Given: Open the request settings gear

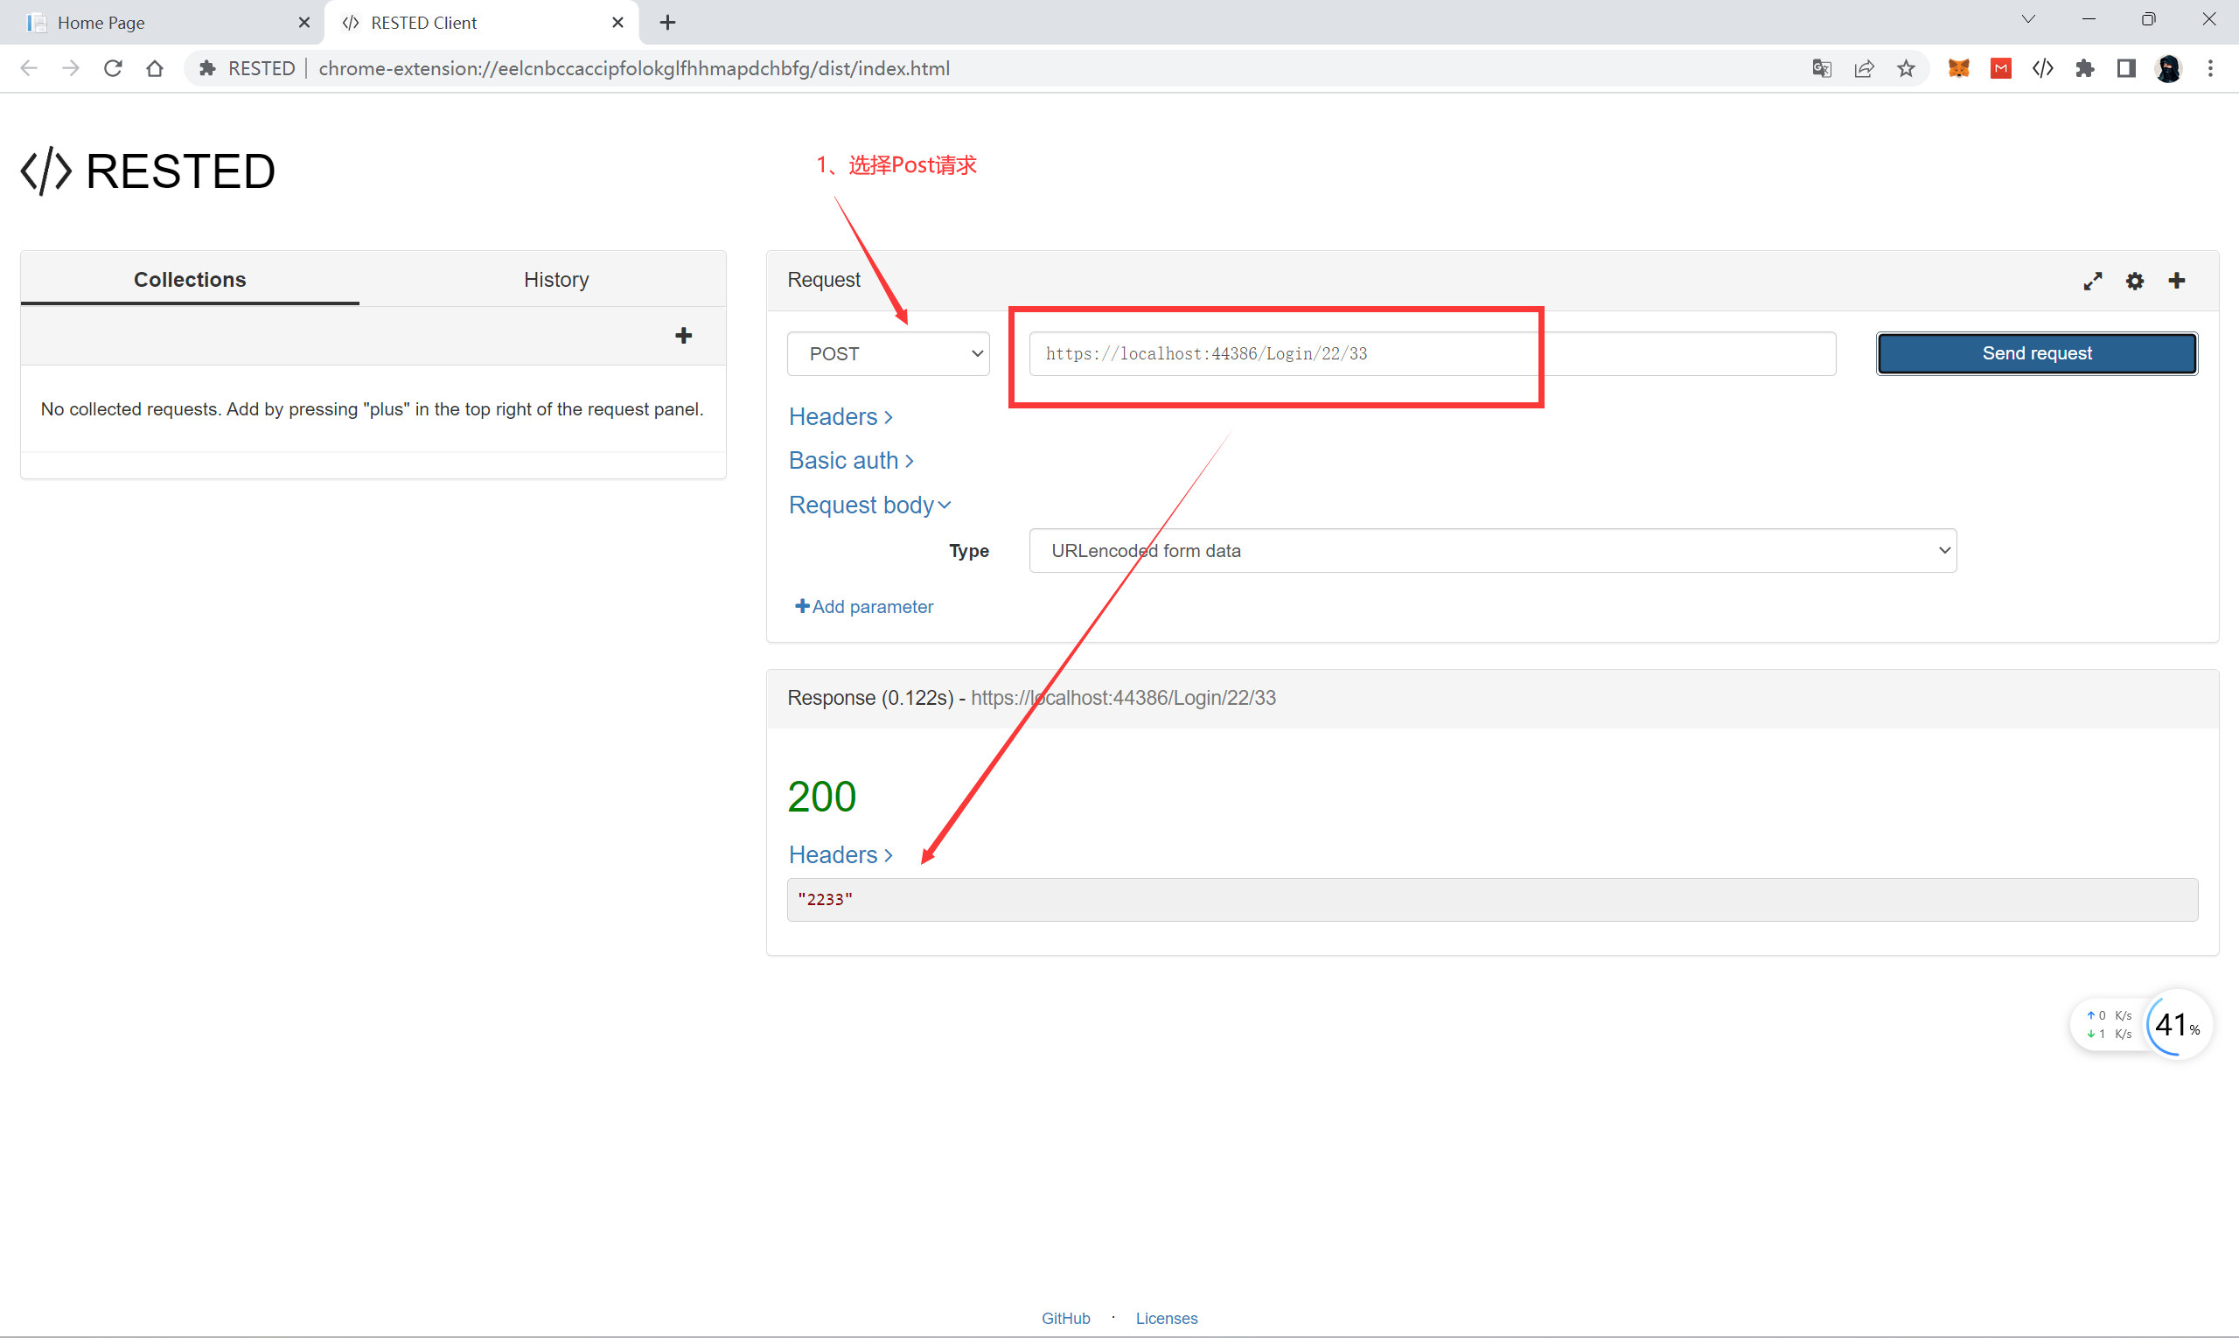Looking at the screenshot, I should 2134,282.
